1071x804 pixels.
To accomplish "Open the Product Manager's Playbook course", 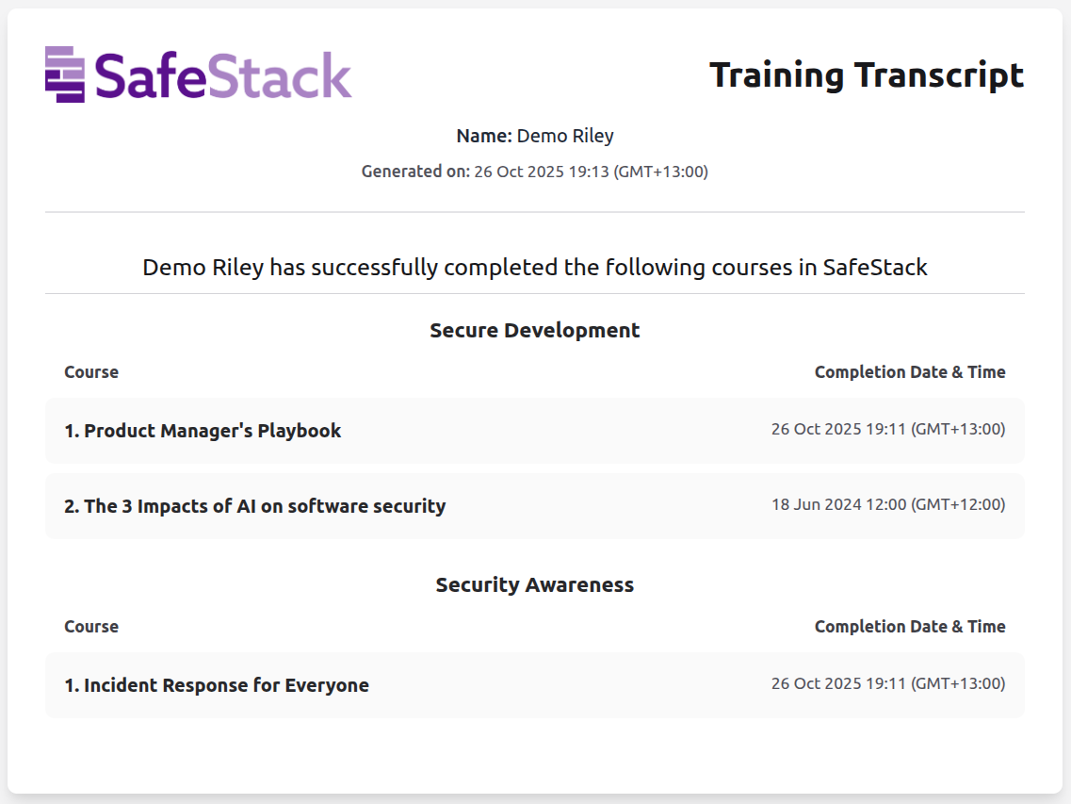I will pyautogui.click(x=203, y=431).
